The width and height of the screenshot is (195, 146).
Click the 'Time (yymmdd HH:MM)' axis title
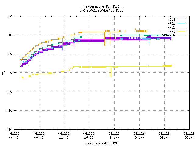coord(101,143)
